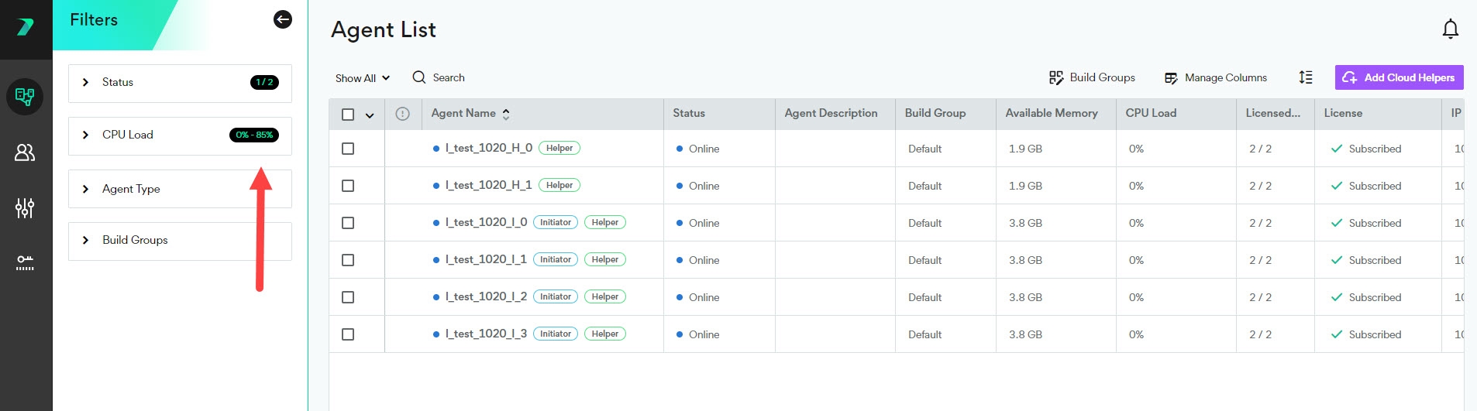Screen dimensions: 1477x411
Task: Click the notification bell icon
Action: (1450, 29)
